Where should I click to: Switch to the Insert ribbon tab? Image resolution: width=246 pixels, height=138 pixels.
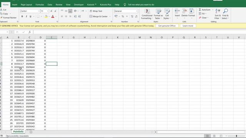15,5
